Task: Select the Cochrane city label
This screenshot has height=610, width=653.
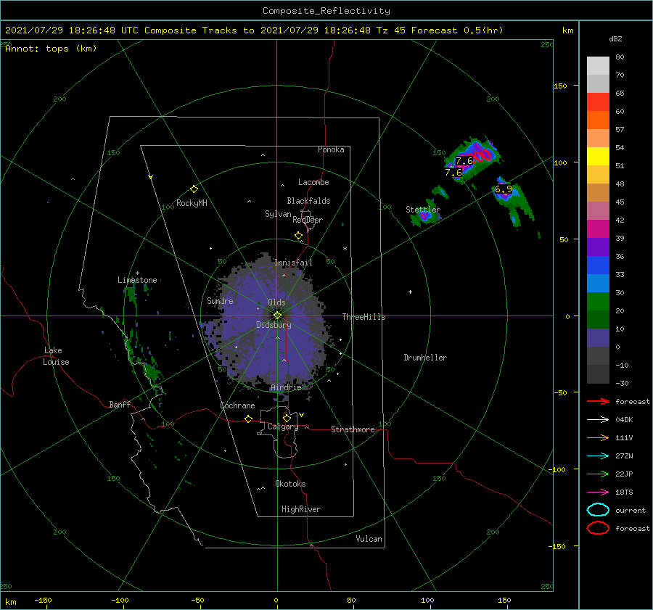Action: (x=237, y=405)
